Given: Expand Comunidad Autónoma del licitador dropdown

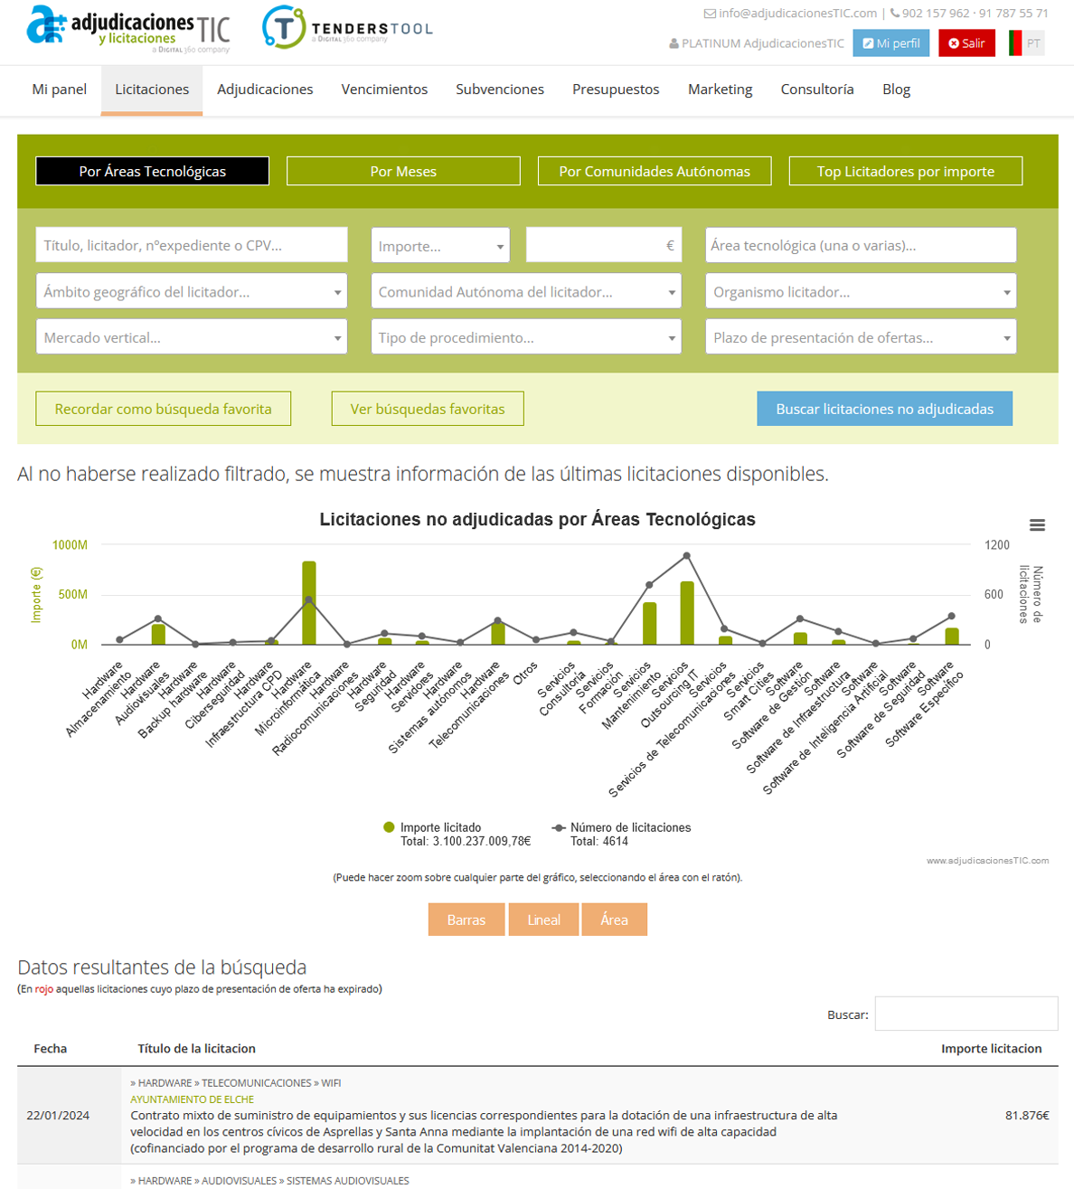Looking at the screenshot, I should click(526, 292).
